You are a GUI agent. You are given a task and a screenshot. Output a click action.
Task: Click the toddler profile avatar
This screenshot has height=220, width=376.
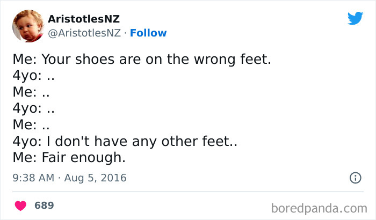tap(27, 26)
